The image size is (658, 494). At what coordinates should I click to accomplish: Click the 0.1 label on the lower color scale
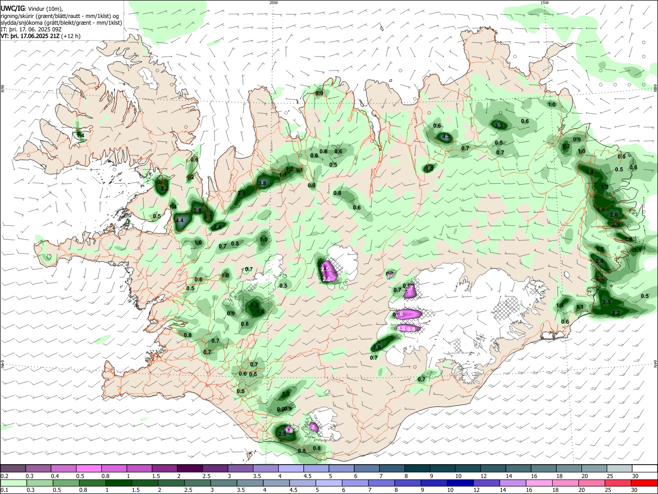[4, 490]
